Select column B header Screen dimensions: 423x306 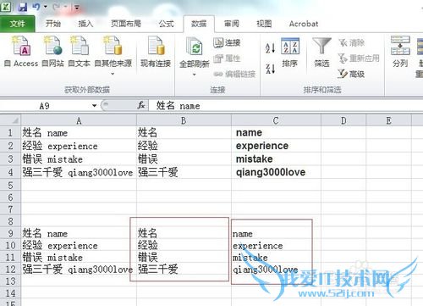point(184,121)
